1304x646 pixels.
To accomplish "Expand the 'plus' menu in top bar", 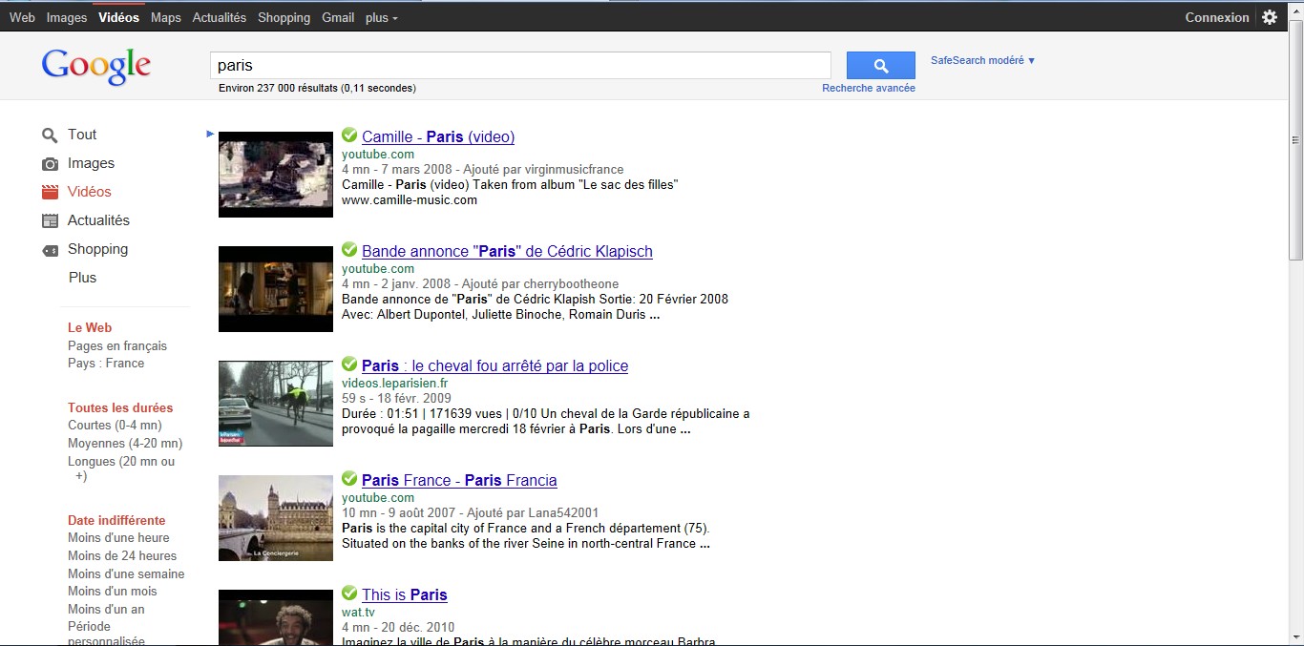I will tap(381, 17).
